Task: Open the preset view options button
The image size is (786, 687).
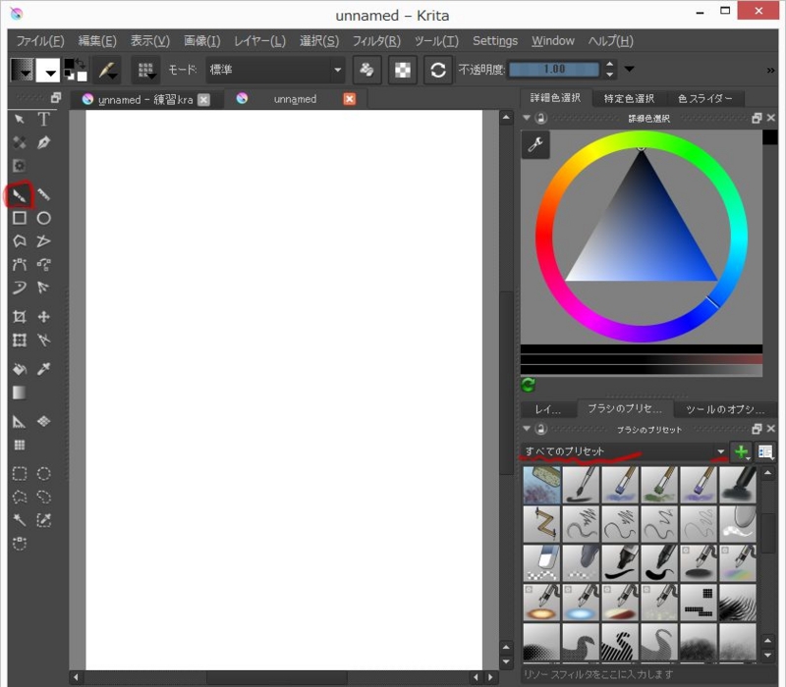Action: pyautogui.click(x=765, y=451)
